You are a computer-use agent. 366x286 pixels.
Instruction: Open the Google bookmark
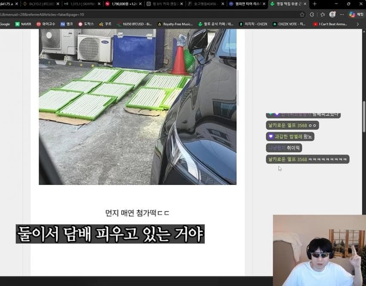5,24
